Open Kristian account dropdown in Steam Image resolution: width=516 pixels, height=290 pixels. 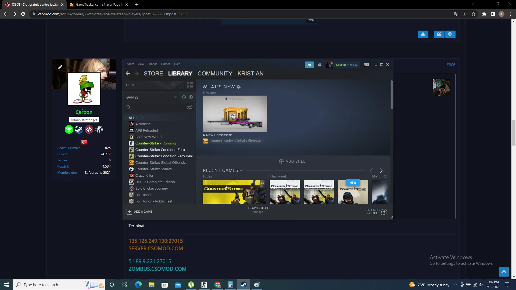tap(348, 65)
